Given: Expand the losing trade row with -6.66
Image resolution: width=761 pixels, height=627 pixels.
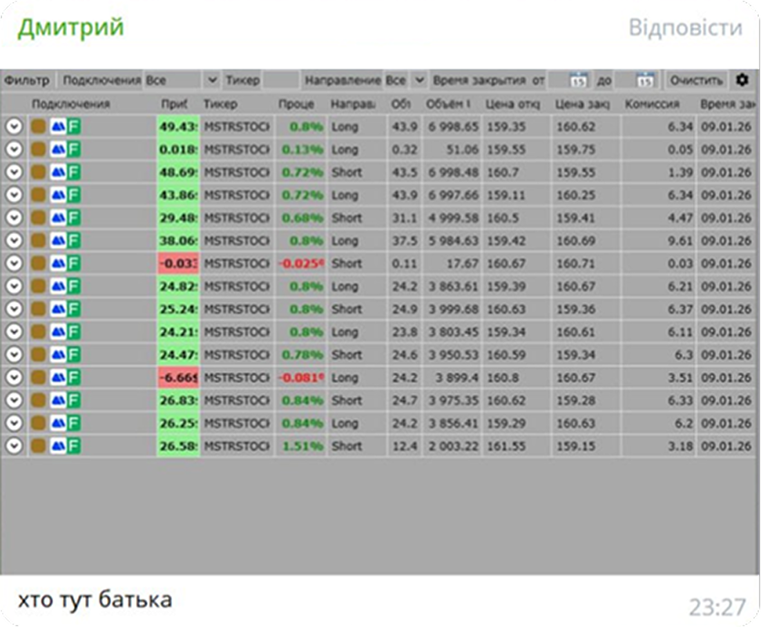Looking at the screenshot, I should click(14, 378).
